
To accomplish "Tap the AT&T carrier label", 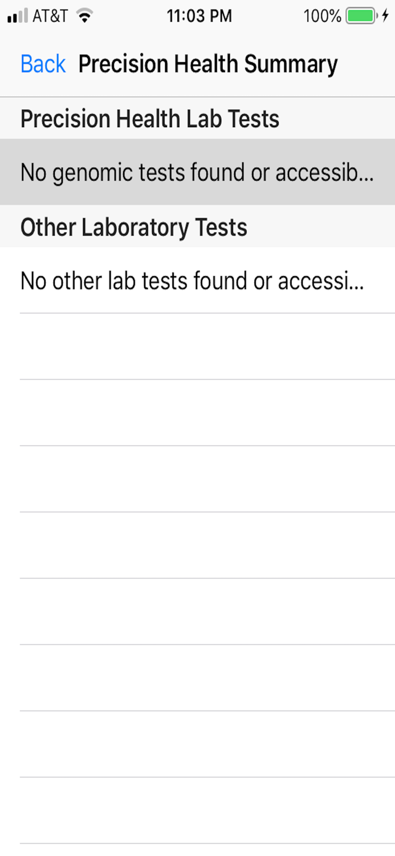I will [47, 15].
